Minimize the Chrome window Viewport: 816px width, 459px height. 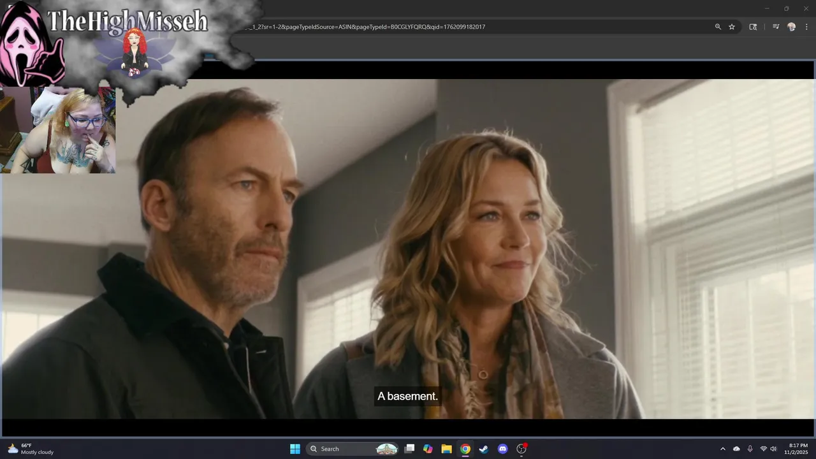[x=767, y=8]
